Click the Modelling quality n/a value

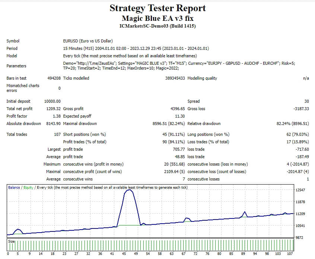pyautogui.click(x=306, y=78)
